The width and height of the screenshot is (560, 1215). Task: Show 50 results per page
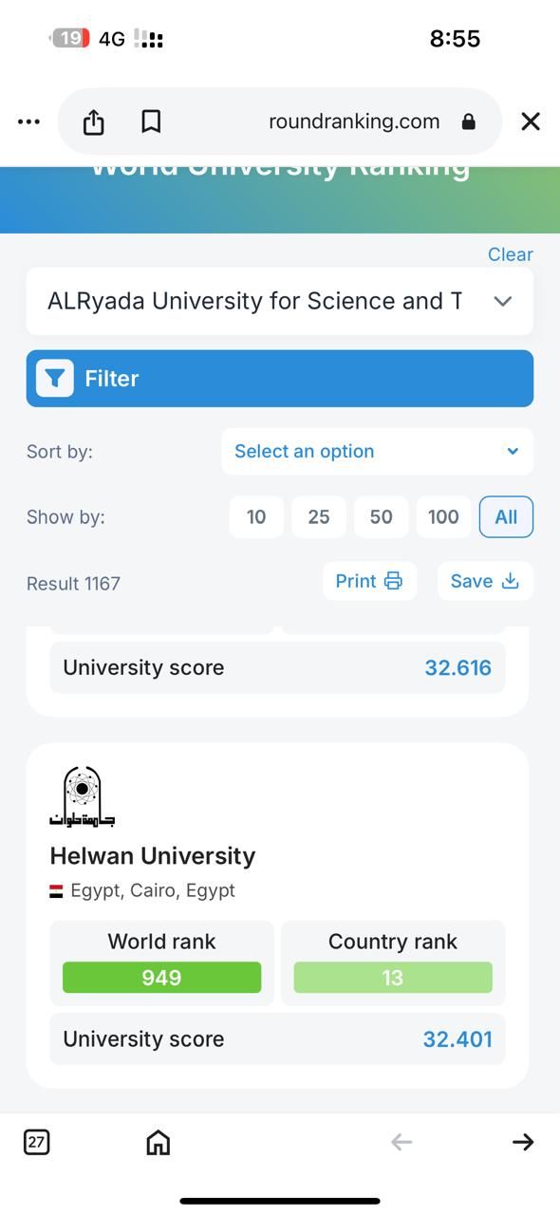[x=382, y=517]
